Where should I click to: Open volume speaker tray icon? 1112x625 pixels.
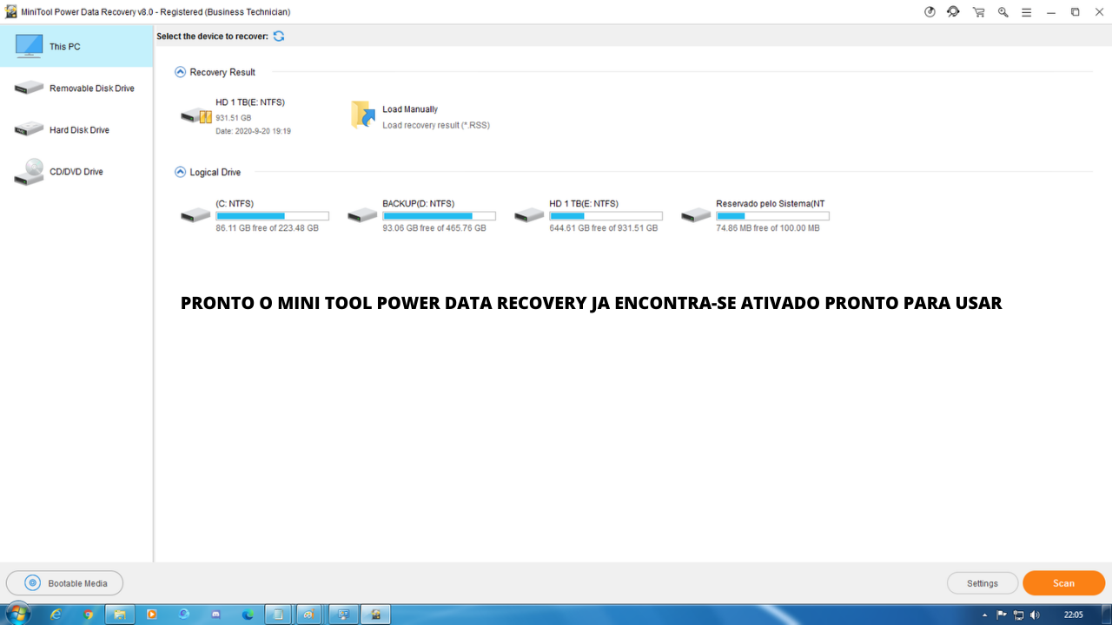click(x=1035, y=615)
